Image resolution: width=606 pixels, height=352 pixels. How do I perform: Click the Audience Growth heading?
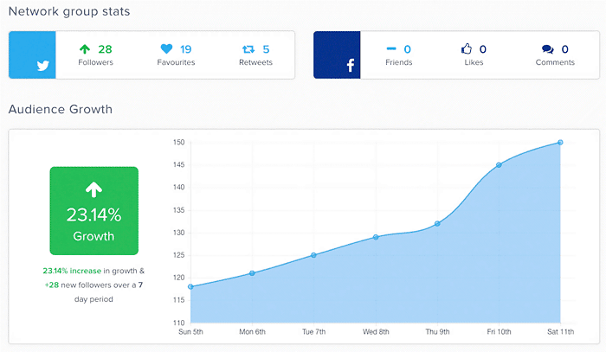60,110
